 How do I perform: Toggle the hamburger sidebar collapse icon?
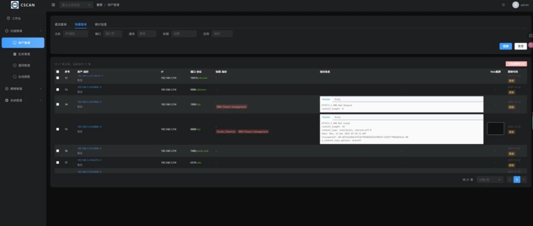tap(53, 5)
